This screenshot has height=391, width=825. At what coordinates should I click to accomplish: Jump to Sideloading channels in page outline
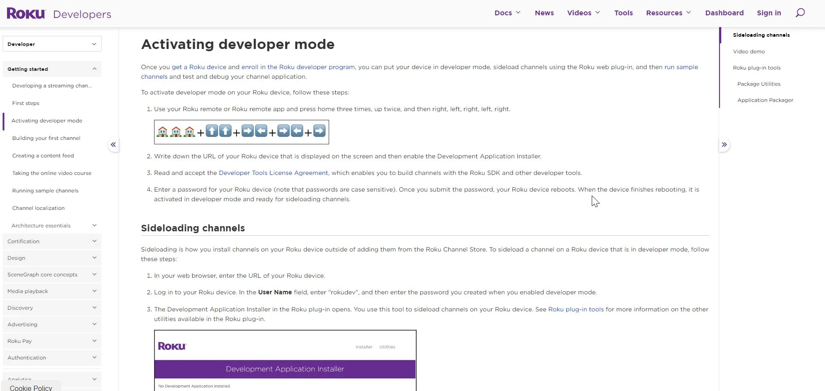tap(761, 35)
